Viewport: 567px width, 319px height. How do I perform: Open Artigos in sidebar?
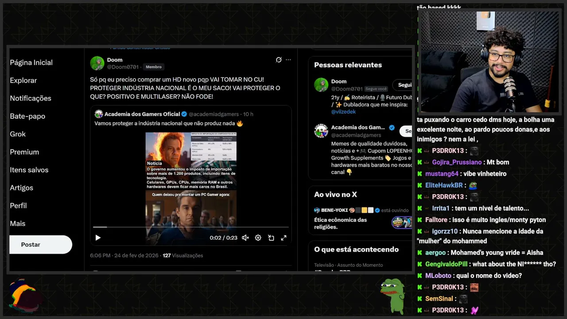pos(21,188)
